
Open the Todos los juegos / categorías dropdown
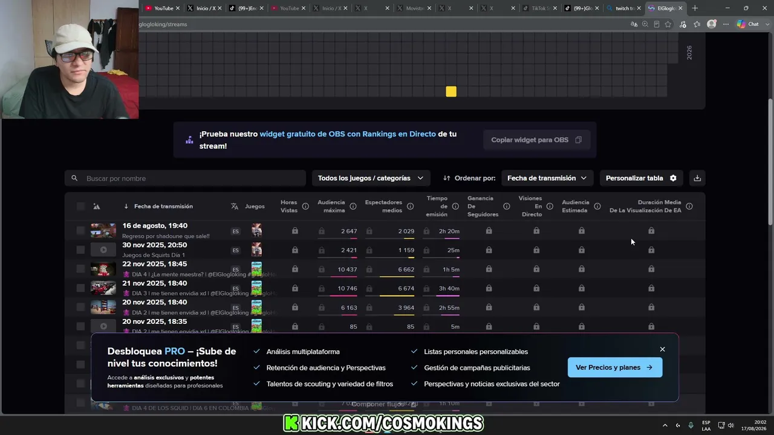click(x=371, y=178)
